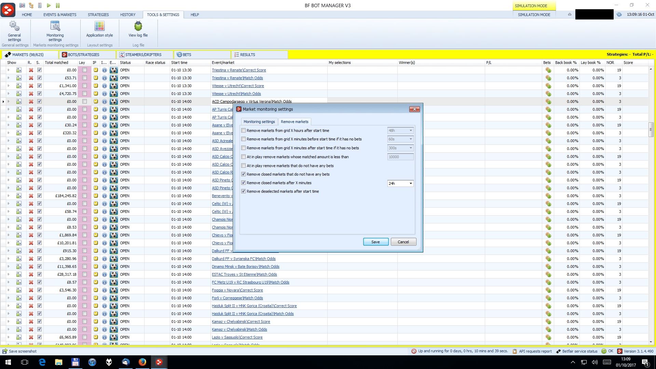Click soccer ball icon in Triestina v Renate Match Odds row
The image size is (656, 369).
tap(114, 78)
